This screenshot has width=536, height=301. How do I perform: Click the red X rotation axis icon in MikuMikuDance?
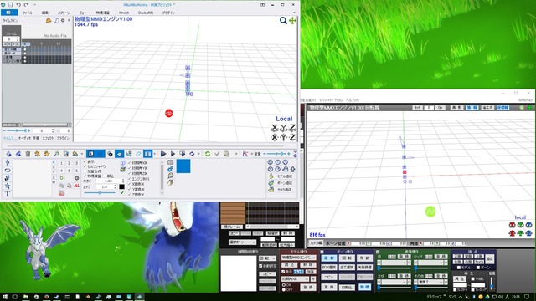512,225
